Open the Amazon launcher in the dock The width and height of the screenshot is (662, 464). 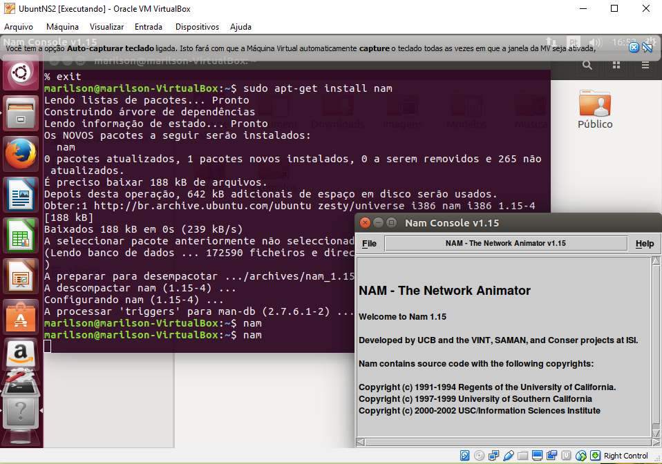[x=21, y=354]
